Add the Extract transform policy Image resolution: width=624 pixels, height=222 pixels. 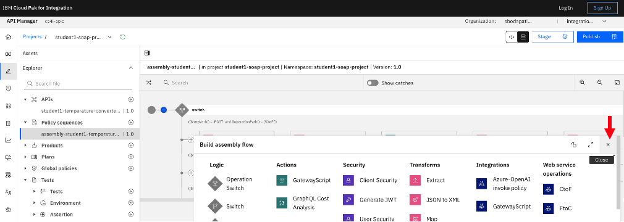[427, 180]
